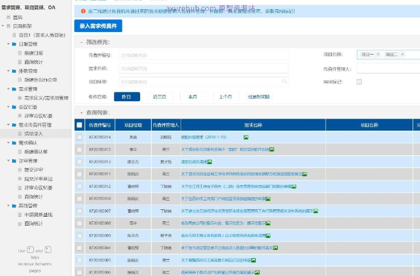This screenshot has width=420, height=276.
Task: Click image icon in row KF20180015
Action: 271,150
